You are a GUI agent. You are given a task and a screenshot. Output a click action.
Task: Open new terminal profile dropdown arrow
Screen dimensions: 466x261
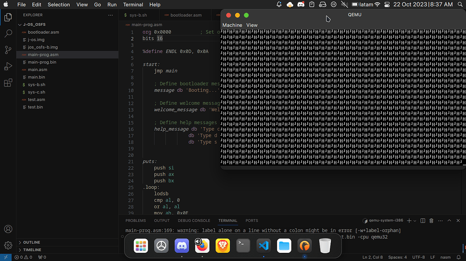click(415, 221)
